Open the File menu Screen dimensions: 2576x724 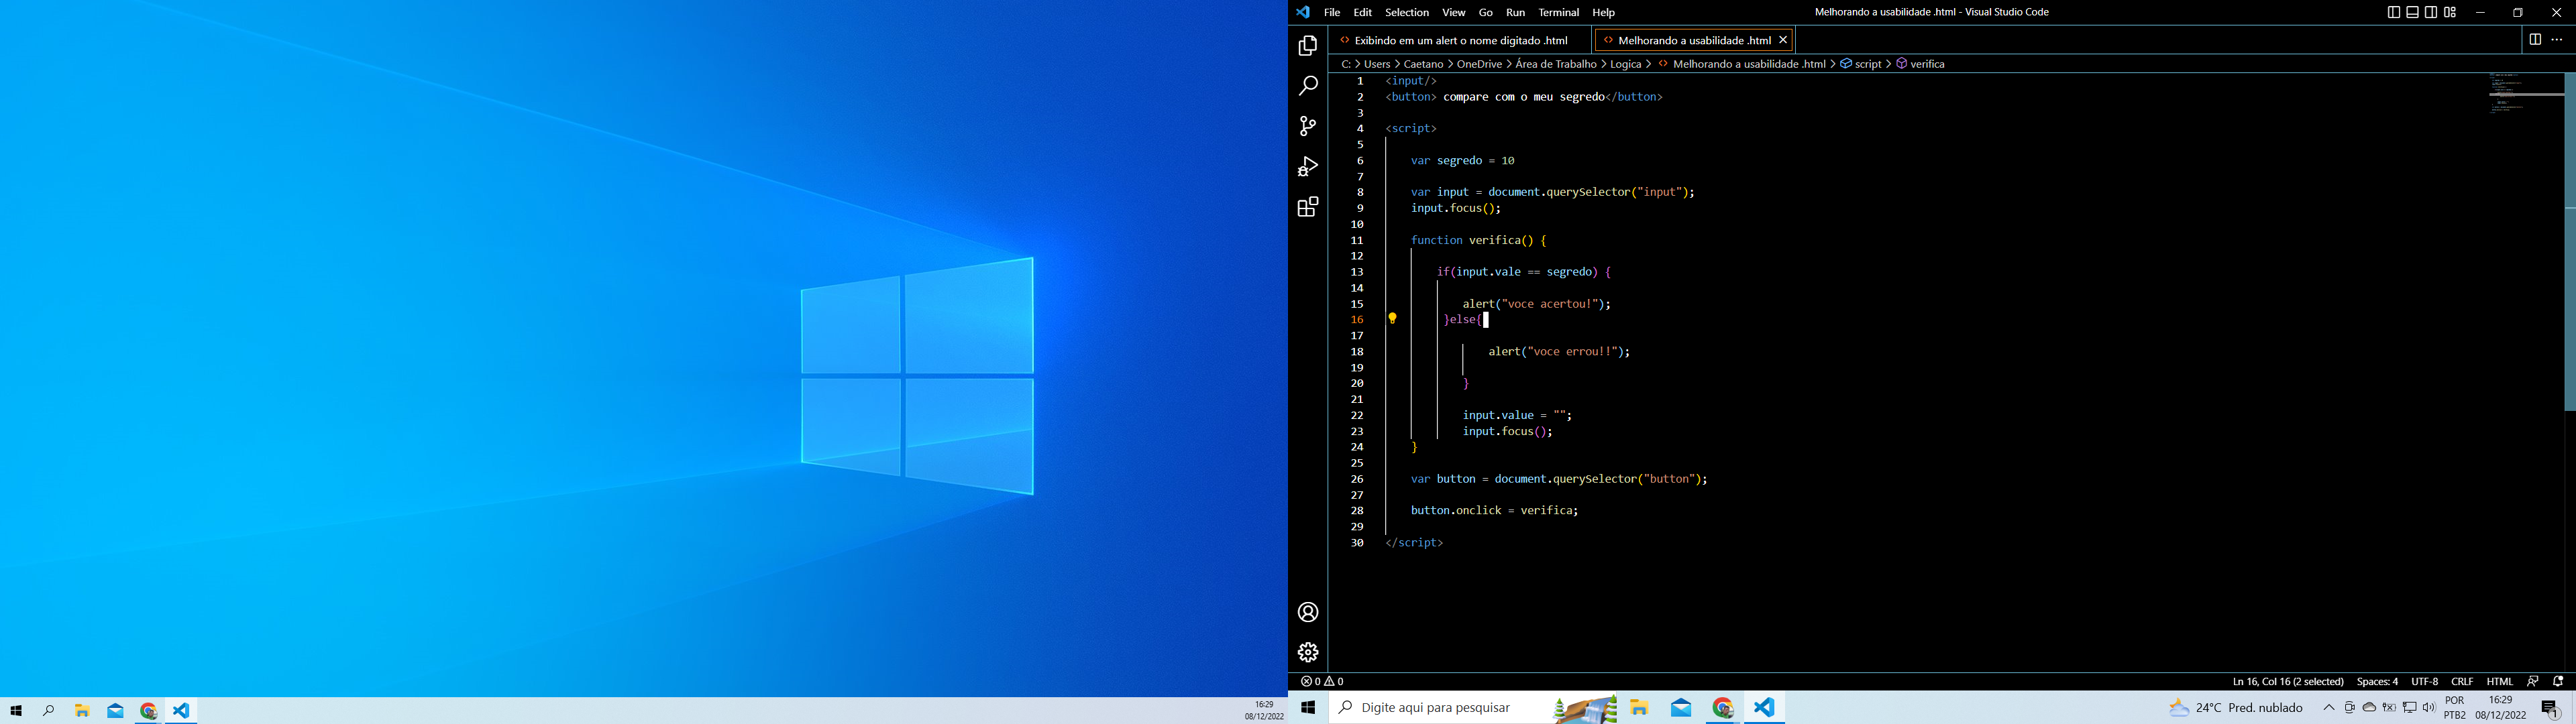pos(1332,13)
